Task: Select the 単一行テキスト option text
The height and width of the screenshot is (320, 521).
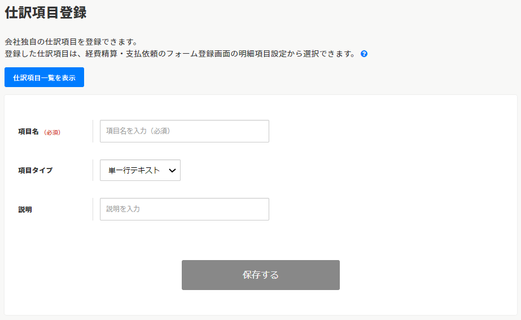Action: coord(134,170)
